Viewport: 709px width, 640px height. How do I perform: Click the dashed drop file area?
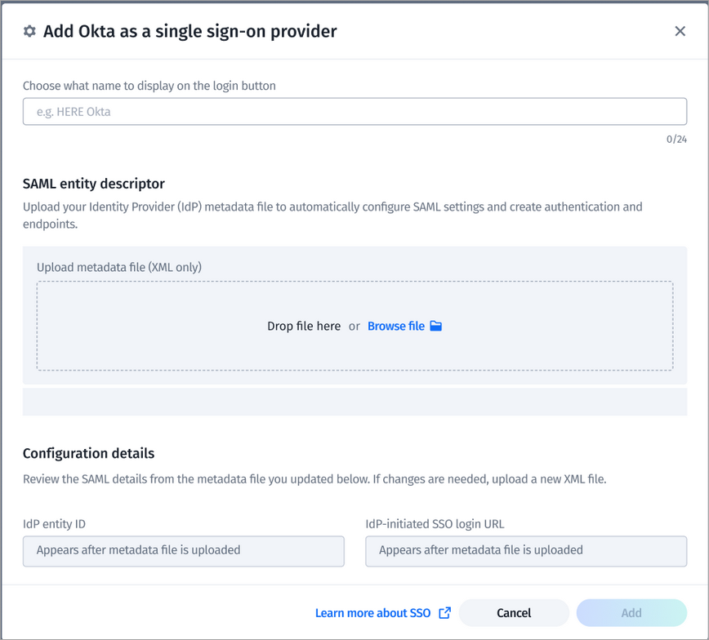[355, 326]
